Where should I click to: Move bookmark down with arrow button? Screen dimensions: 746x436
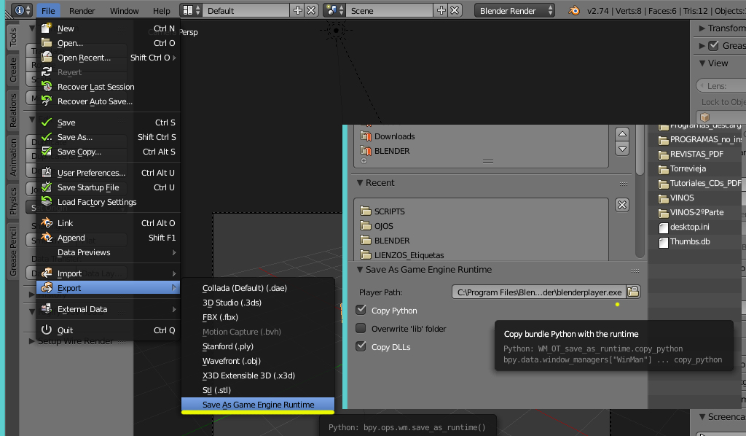pos(622,149)
